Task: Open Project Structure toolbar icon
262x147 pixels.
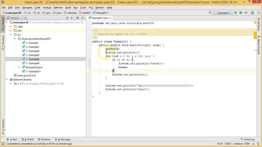Action: pyautogui.click(x=252, y=13)
